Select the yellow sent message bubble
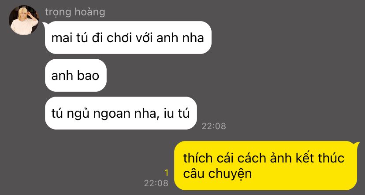The height and width of the screenshot is (195, 365). pos(266,166)
